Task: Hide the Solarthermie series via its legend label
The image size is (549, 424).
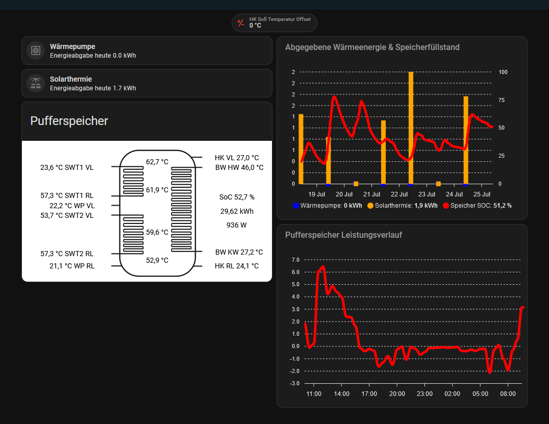Action: [x=406, y=206]
